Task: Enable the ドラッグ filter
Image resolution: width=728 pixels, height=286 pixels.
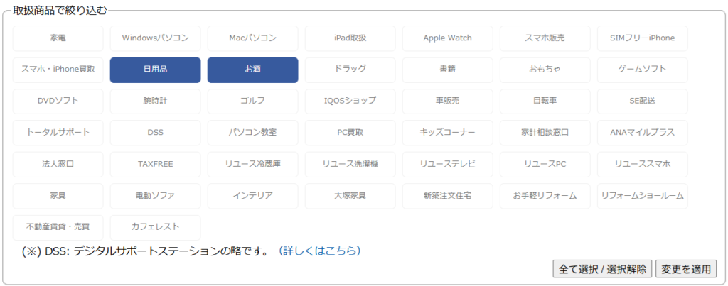Action: (x=350, y=70)
